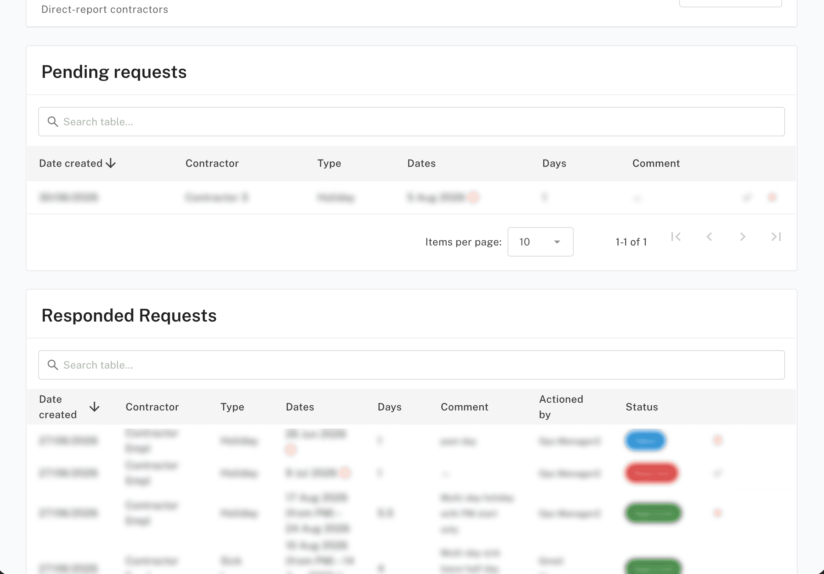Click the Pending requests search magnifier icon
This screenshot has height=574, width=824.
[x=53, y=122]
